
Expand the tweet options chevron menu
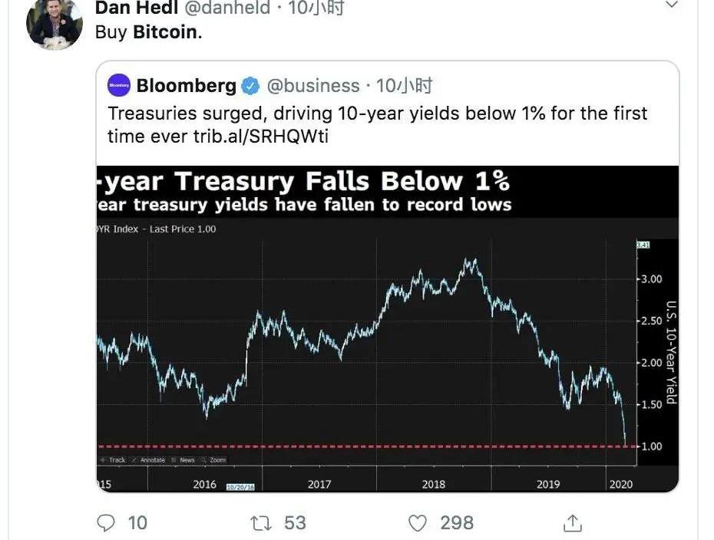[671, 5]
